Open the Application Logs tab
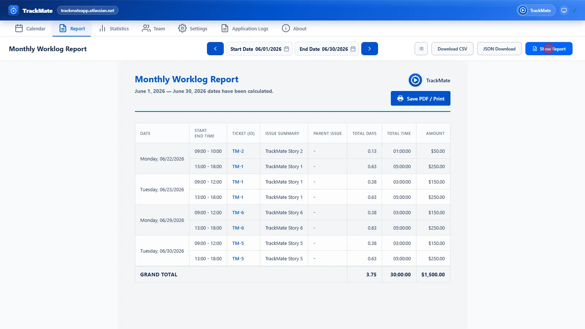Image resolution: width=585 pixels, height=329 pixels. pyautogui.click(x=245, y=29)
